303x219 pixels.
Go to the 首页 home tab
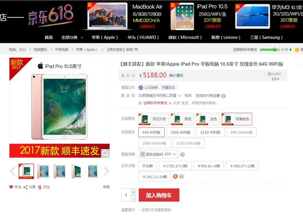tap(49, 37)
